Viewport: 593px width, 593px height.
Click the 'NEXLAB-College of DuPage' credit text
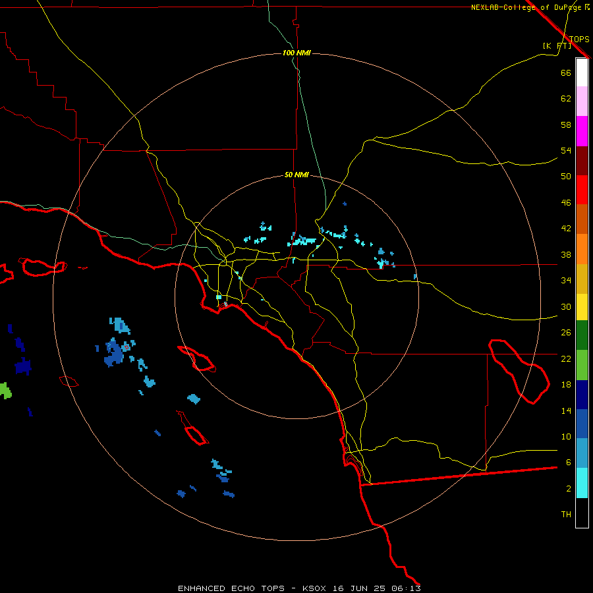(x=526, y=7)
